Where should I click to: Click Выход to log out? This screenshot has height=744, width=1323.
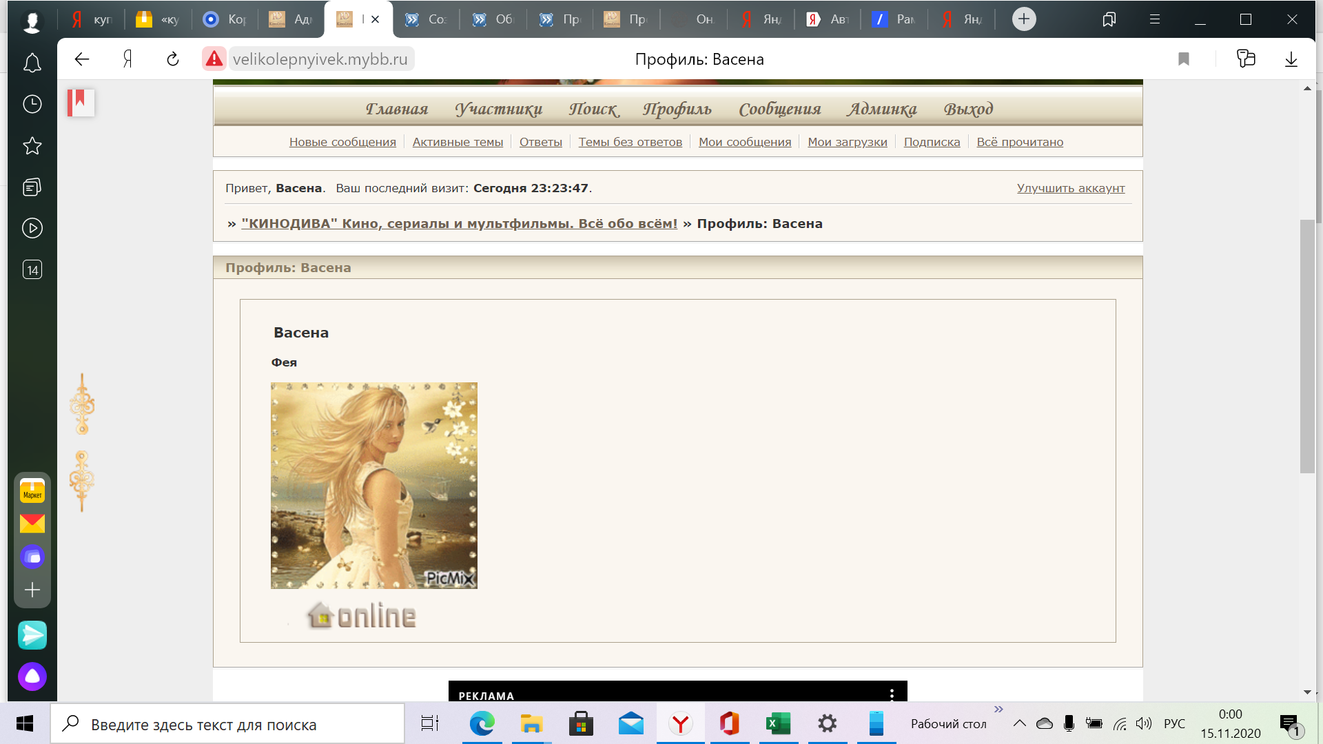coord(969,109)
